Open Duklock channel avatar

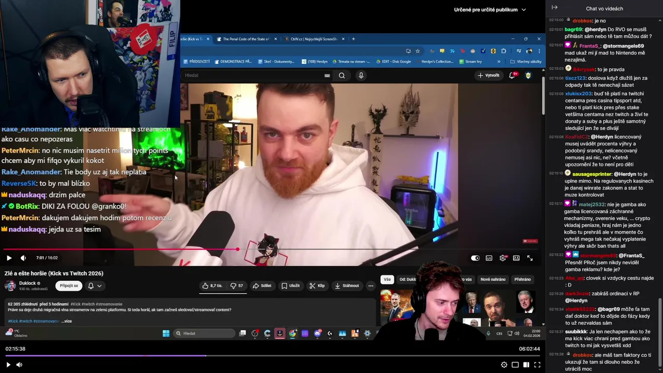pos(10,285)
